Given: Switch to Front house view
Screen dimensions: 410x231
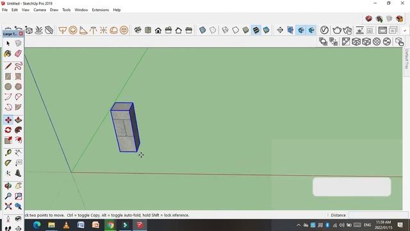Looking at the screenshot, I should click(x=158, y=30).
